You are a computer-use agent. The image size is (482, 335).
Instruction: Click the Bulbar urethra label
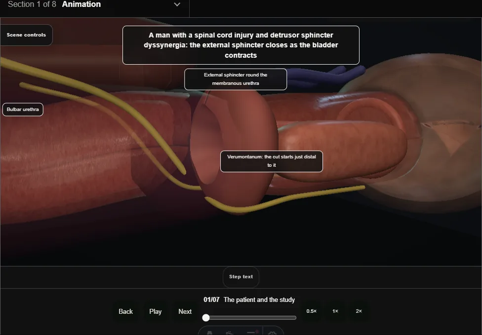coord(23,110)
